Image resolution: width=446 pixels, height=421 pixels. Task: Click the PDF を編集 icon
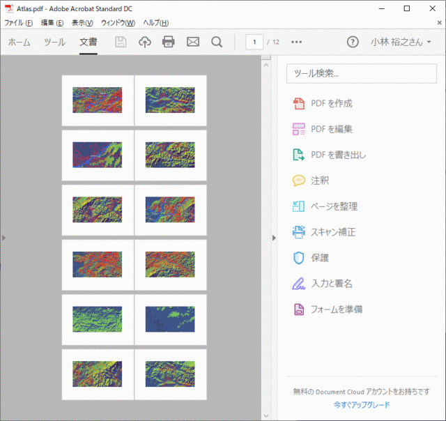click(x=299, y=129)
